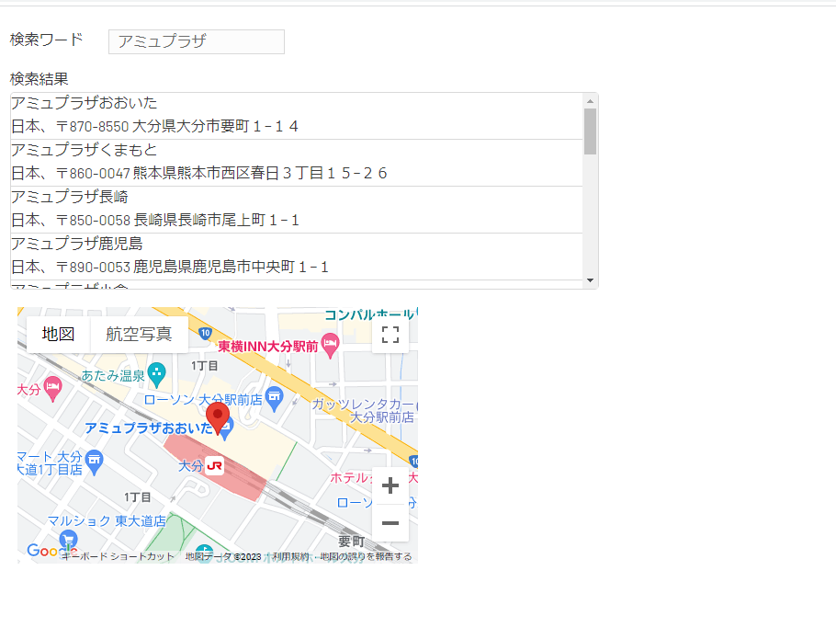
Task: Toggle fullscreen map view
Action: (x=390, y=335)
